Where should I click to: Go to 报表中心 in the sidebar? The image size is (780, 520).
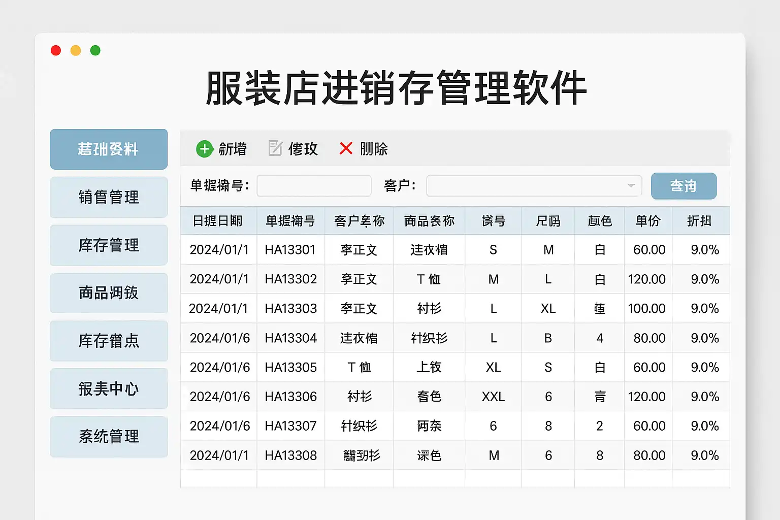click(x=109, y=389)
